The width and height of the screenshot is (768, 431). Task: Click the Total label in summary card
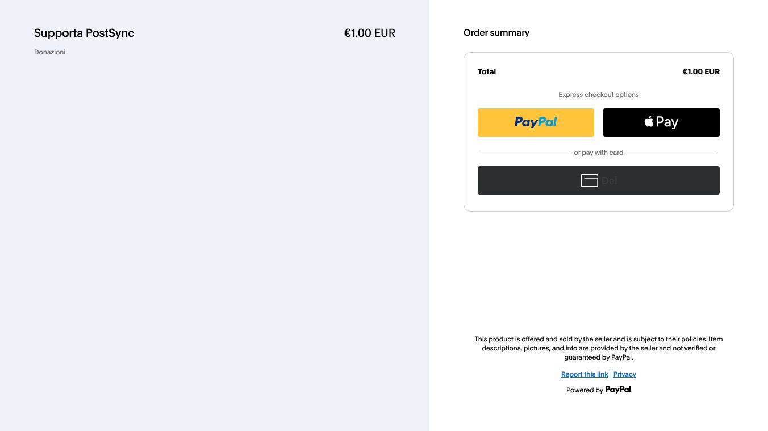coord(487,71)
